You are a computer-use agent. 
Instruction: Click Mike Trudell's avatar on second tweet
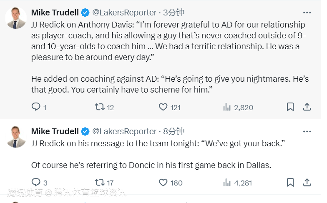[17, 137]
